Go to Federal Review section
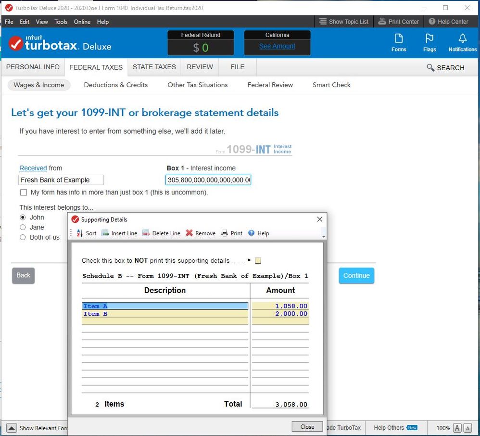 pyautogui.click(x=270, y=85)
